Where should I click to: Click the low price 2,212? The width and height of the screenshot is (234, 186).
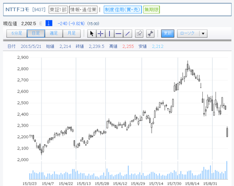[157, 46]
